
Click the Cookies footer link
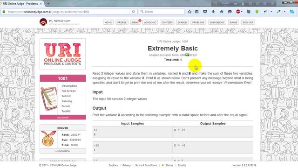tap(113, 165)
